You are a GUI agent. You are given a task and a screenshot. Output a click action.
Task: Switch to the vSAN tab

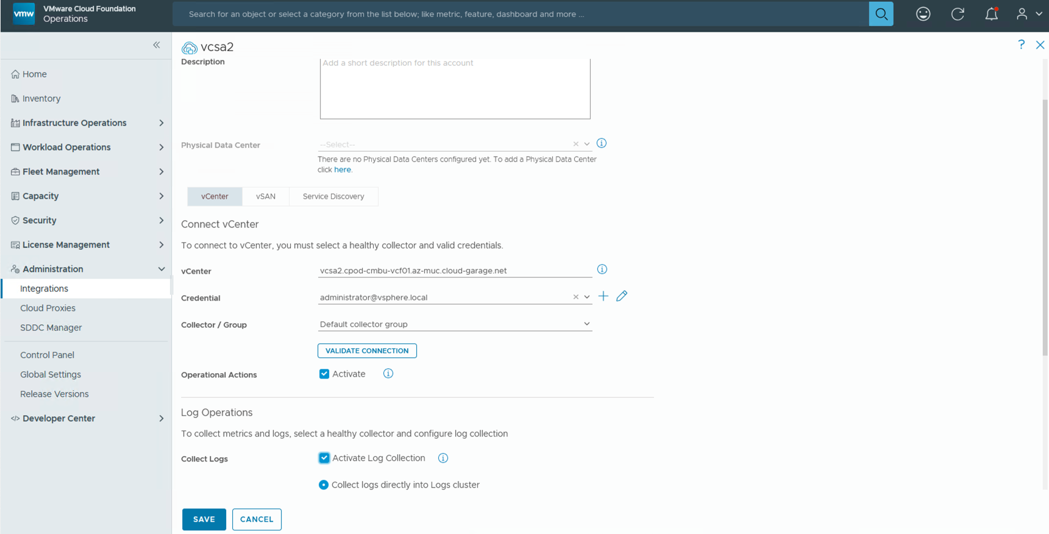(x=265, y=196)
